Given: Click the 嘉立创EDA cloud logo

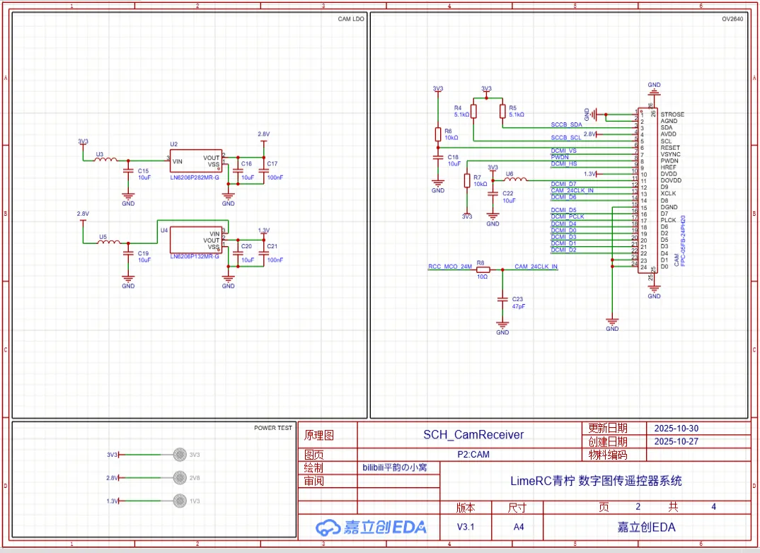Looking at the screenshot, I should tap(328, 527).
